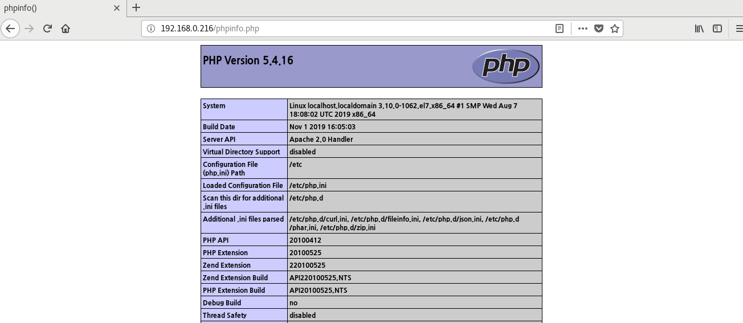The image size is (743, 323).
Task: Open the browser home page
Action: click(66, 28)
